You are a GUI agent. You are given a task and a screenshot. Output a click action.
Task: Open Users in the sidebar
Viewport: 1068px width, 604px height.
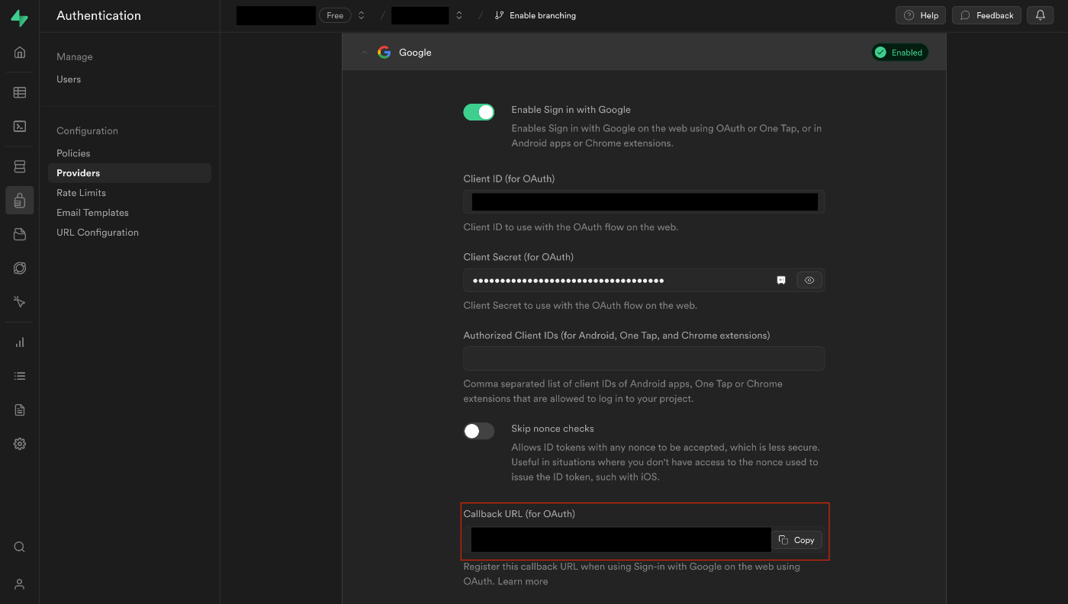point(69,79)
